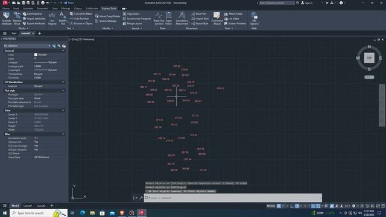386x217 pixels.
Task: Collapse the View properties section
Action: (x=63, y=110)
